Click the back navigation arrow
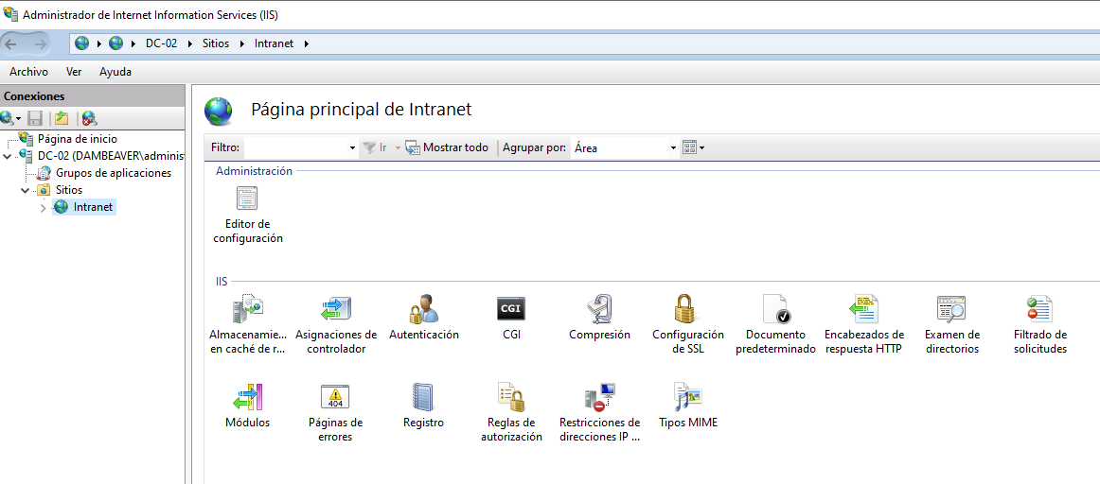Viewport: 1100px width, 484px height. point(11,43)
